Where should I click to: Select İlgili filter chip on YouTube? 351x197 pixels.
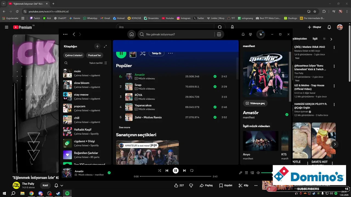pyautogui.click(x=315, y=39)
